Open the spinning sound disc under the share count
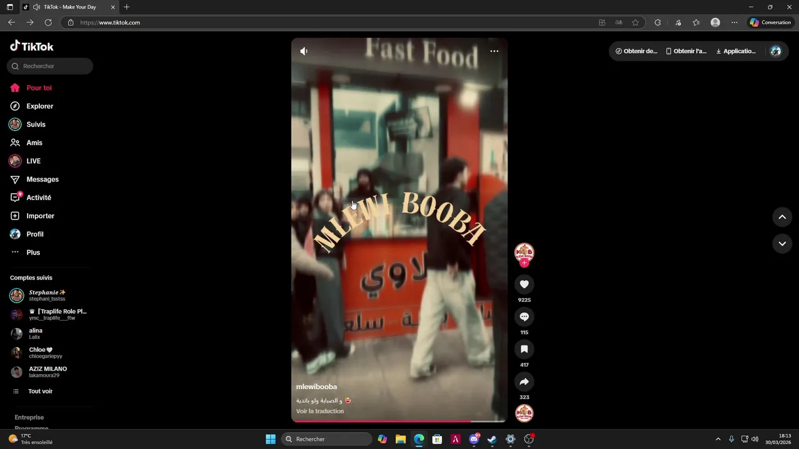The image size is (799, 449). tap(524, 413)
